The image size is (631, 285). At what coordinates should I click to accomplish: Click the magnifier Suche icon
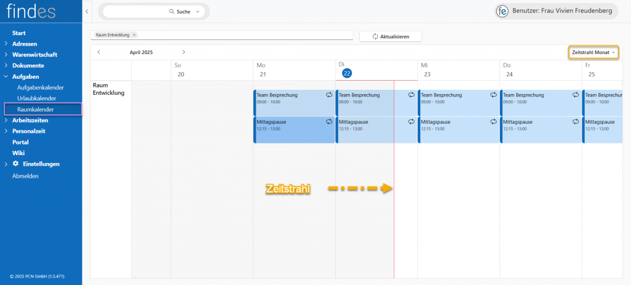tap(172, 12)
